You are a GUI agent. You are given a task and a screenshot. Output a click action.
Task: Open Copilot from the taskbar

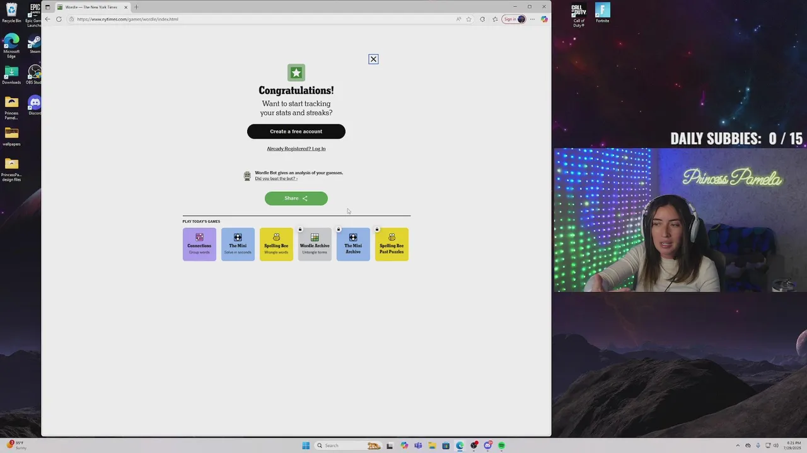click(x=404, y=445)
